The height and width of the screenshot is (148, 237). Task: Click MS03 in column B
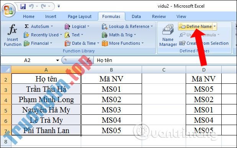click(x=111, y=110)
